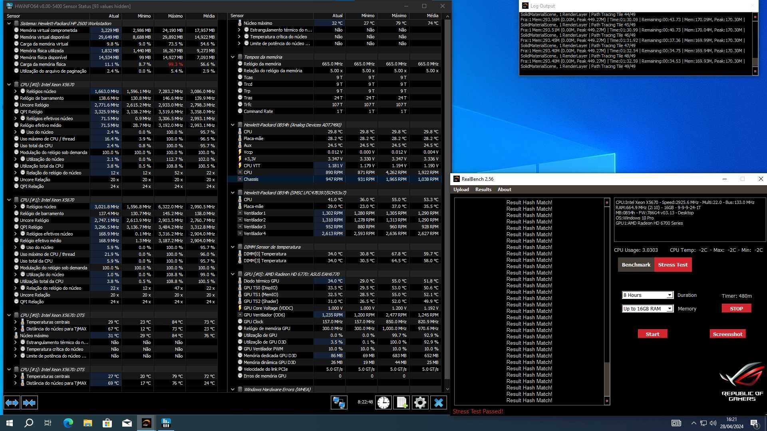Click the news widget tray icon

[676, 423]
